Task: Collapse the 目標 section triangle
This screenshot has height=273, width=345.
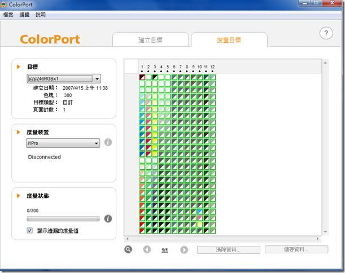Action: click(19, 67)
